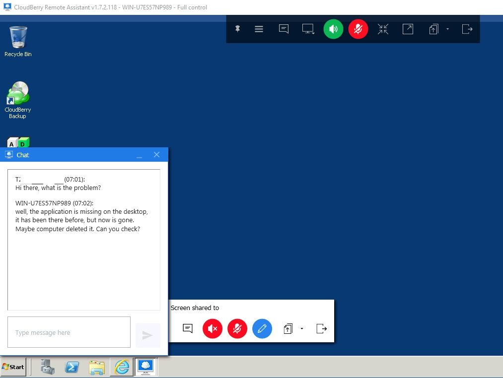Click the "WIN-U7ES57NP989 (07:02):" chat sender line
This screenshot has width=503, height=378.
(55, 203)
